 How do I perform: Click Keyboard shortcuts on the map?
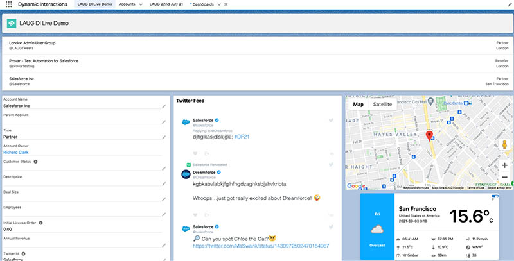click(416, 188)
